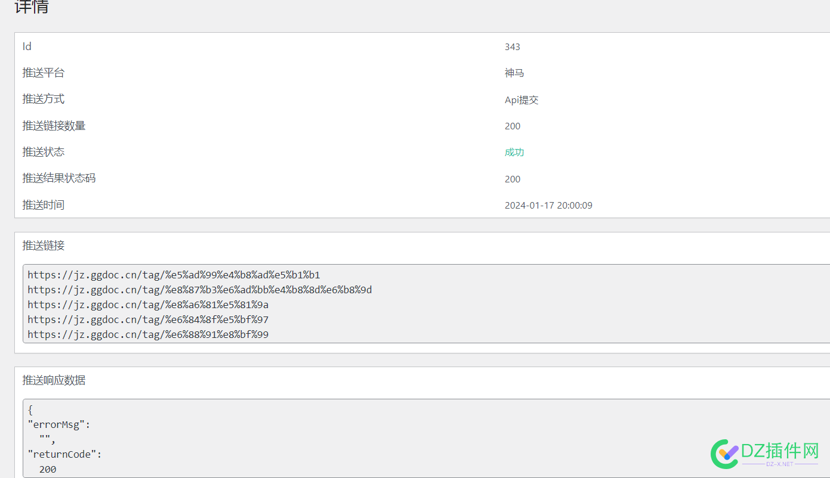Click the 详情 page heading
This screenshot has width=830, height=478.
click(x=32, y=7)
